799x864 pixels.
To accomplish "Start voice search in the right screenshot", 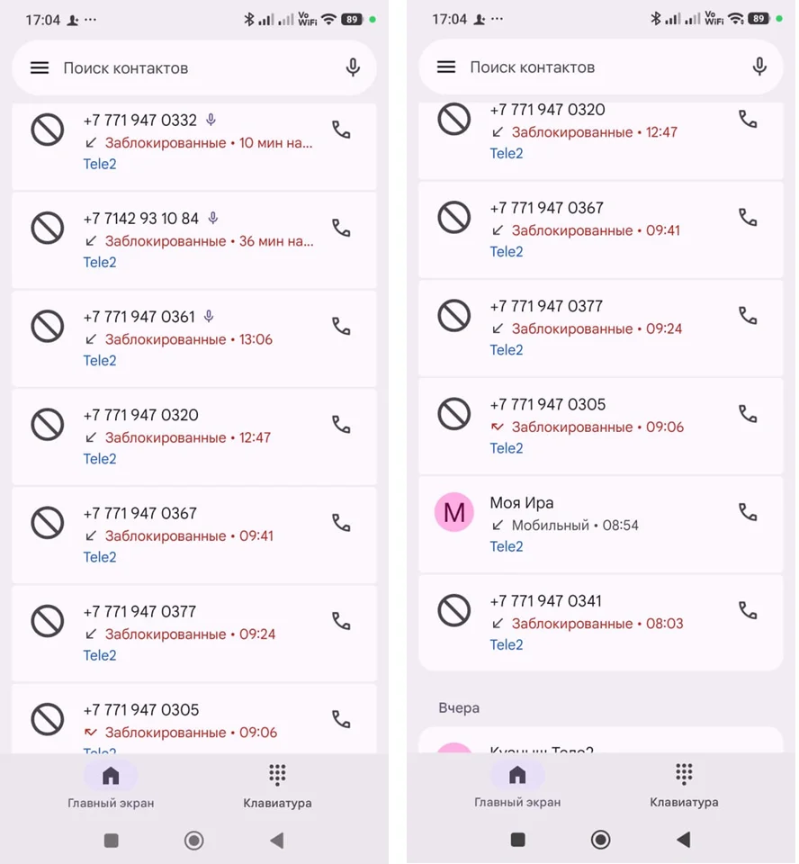I will point(759,67).
